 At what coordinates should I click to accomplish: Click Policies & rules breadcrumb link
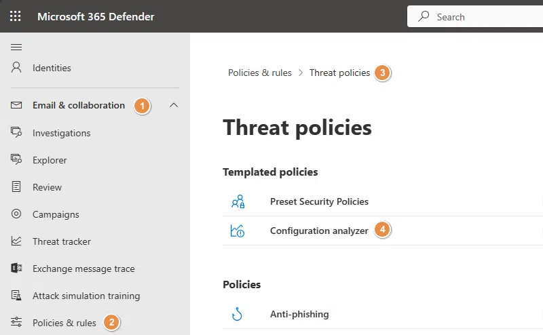pyautogui.click(x=260, y=73)
